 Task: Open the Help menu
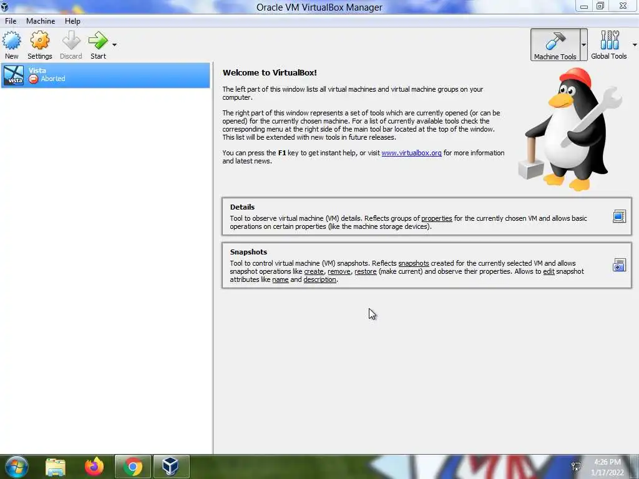coord(72,21)
